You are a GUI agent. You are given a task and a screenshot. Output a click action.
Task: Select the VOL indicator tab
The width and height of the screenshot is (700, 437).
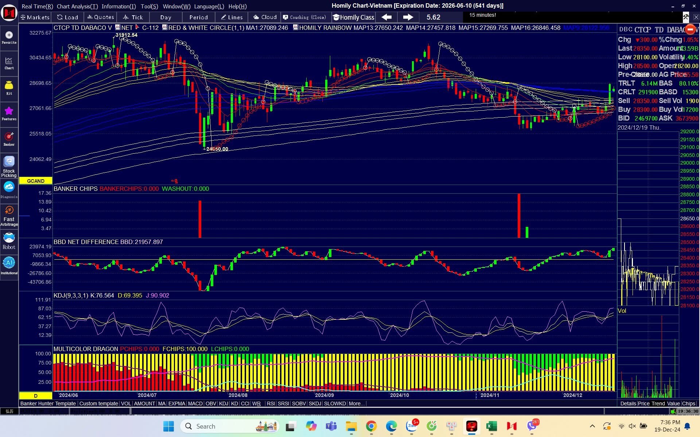click(126, 403)
